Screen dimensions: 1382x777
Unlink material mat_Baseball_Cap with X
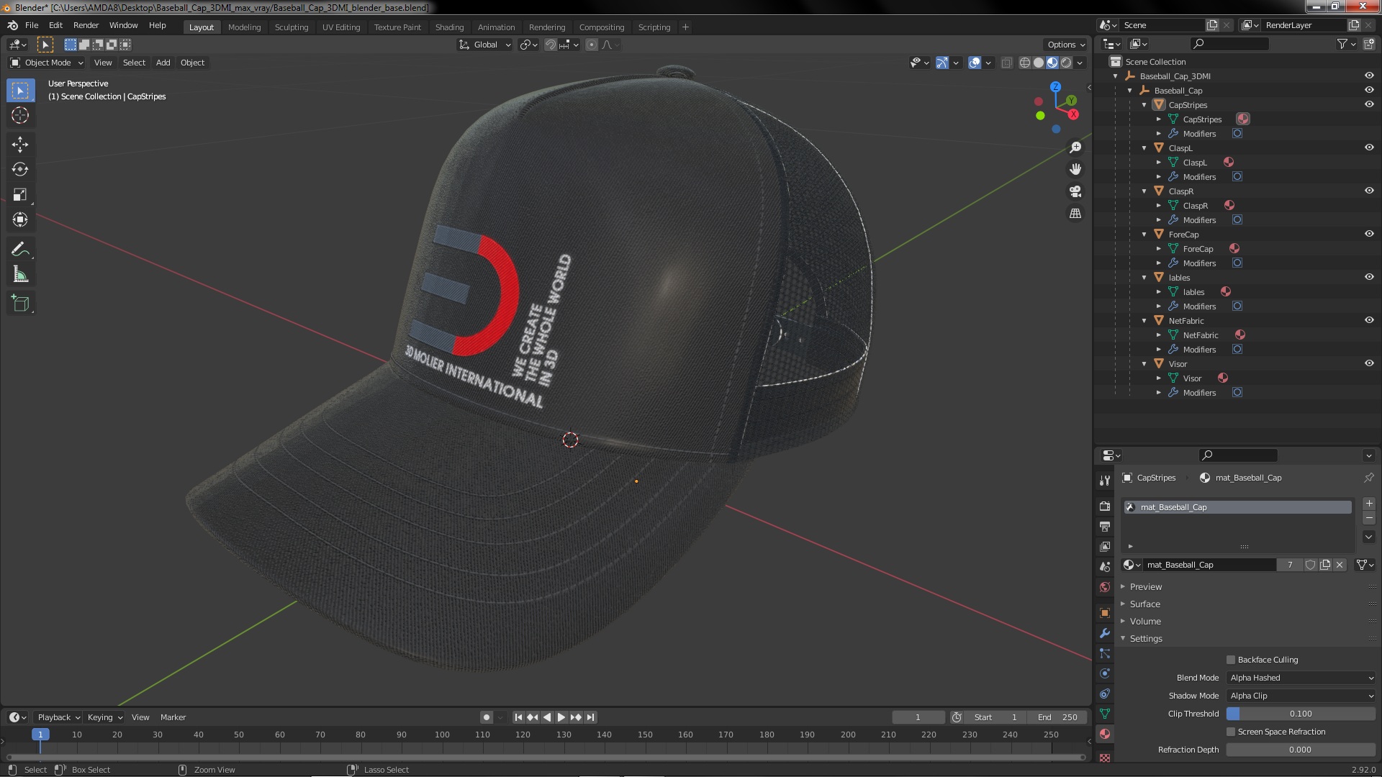1340,565
